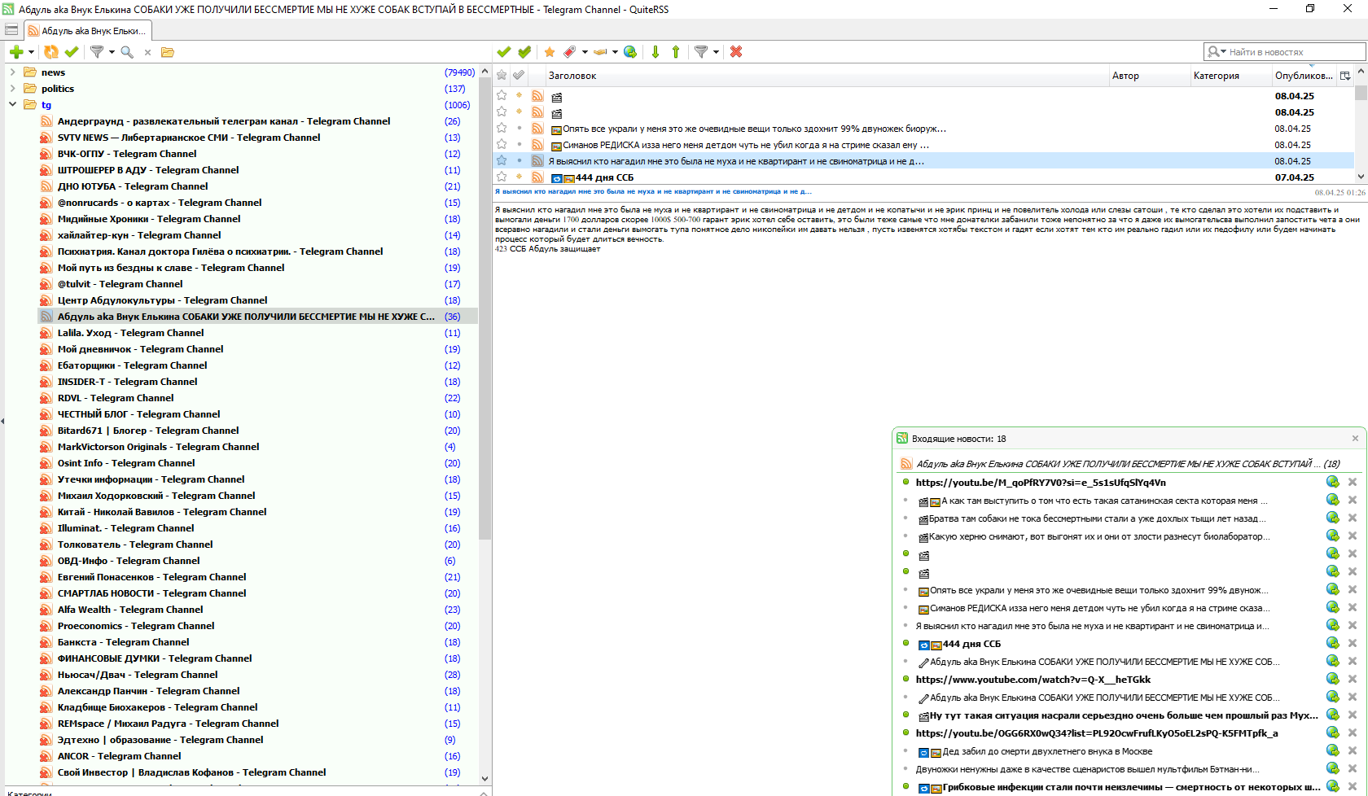
Task: Toggle read marker of 'Ну тут такая ситуация' item
Action: click(905, 715)
